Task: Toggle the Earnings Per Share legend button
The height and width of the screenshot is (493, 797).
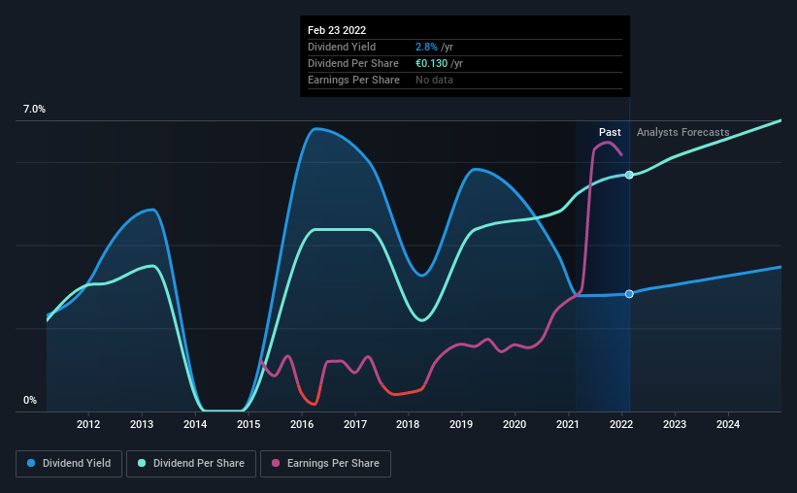Action: [325, 464]
